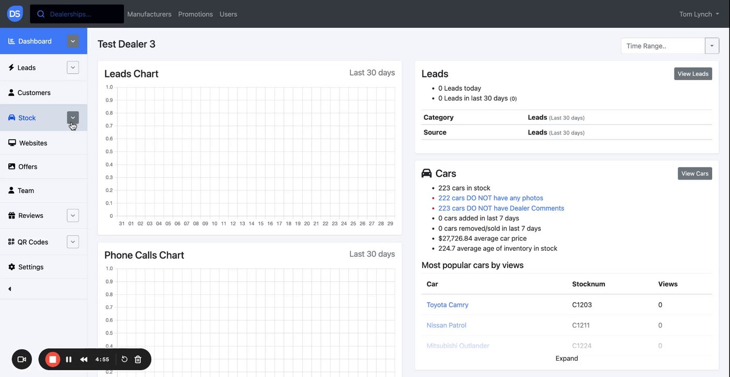Restart the recording with the circular arrow
The width and height of the screenshot is (730, 377).
click(x=124, y=359)
